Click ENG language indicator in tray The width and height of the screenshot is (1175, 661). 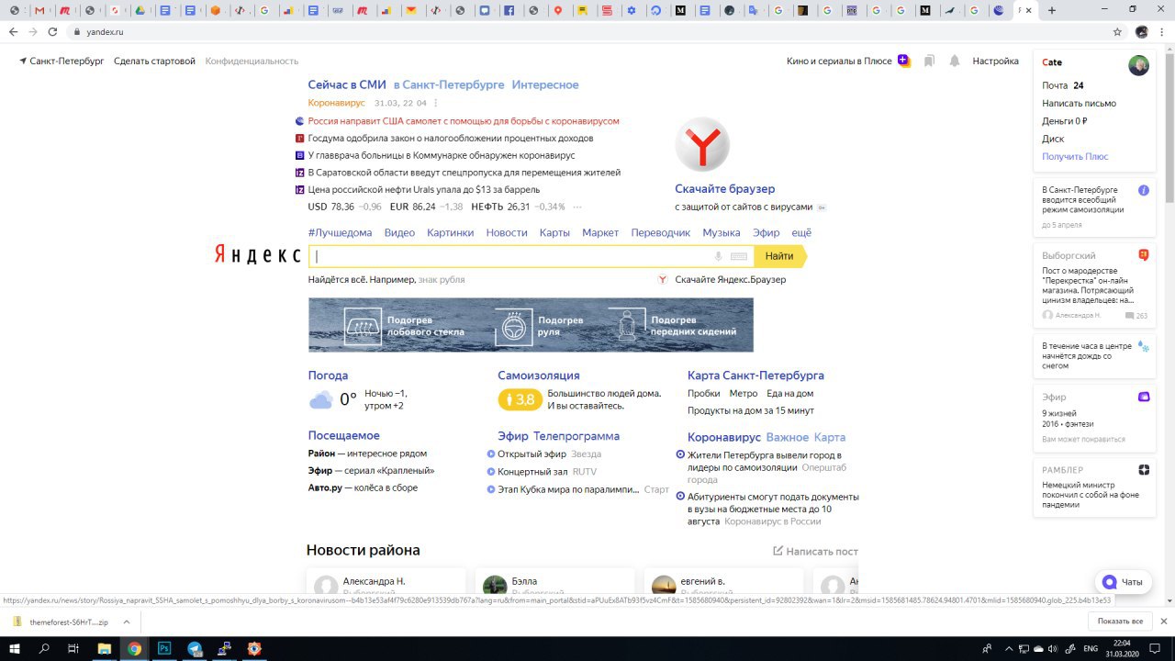tap(1091, 648)
